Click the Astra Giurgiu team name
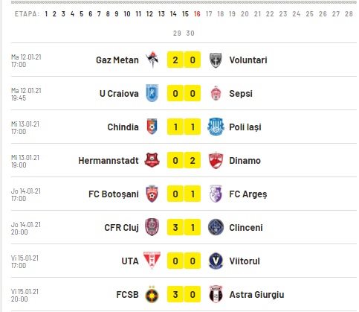 (256, 295)
